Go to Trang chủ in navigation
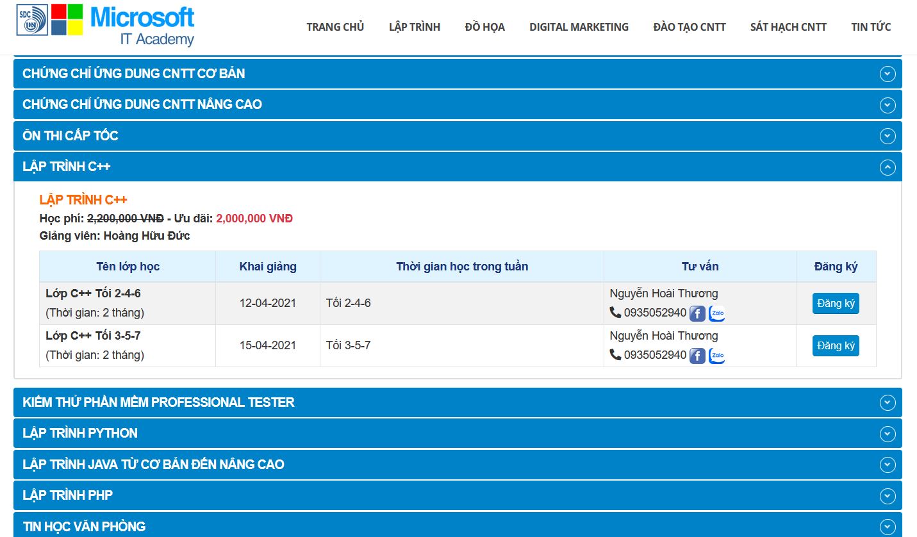917x537 pixels. coord(335,27)
